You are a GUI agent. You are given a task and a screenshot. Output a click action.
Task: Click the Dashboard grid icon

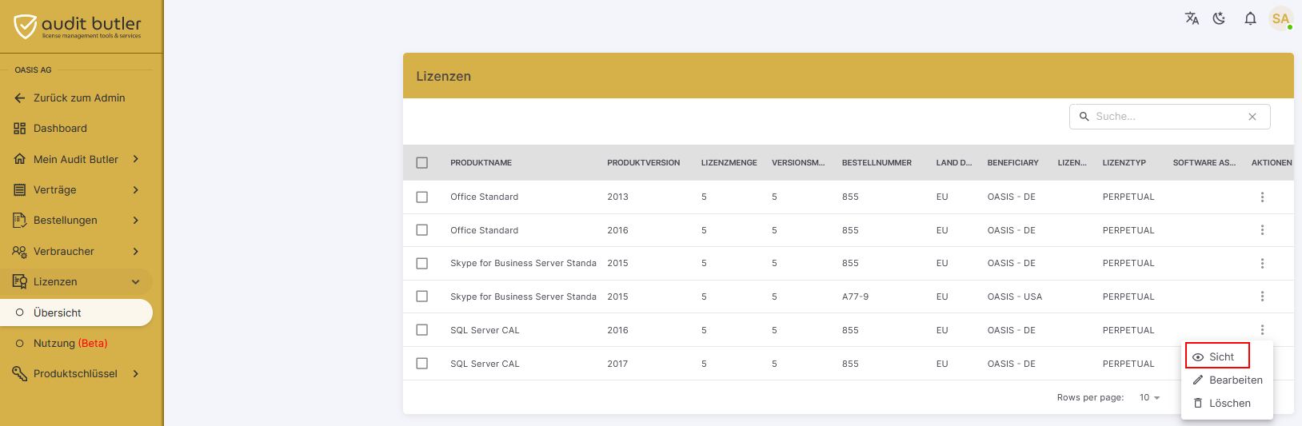20,129
